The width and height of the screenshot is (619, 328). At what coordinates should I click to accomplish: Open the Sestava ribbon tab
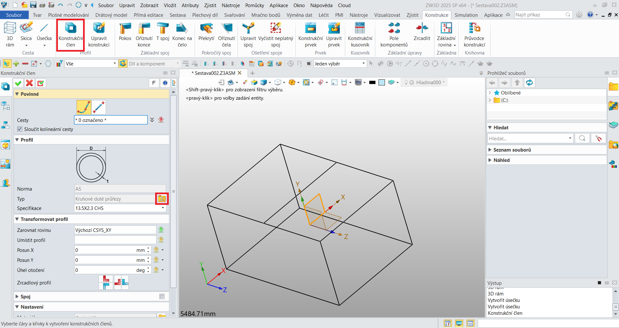coord(177,15)
